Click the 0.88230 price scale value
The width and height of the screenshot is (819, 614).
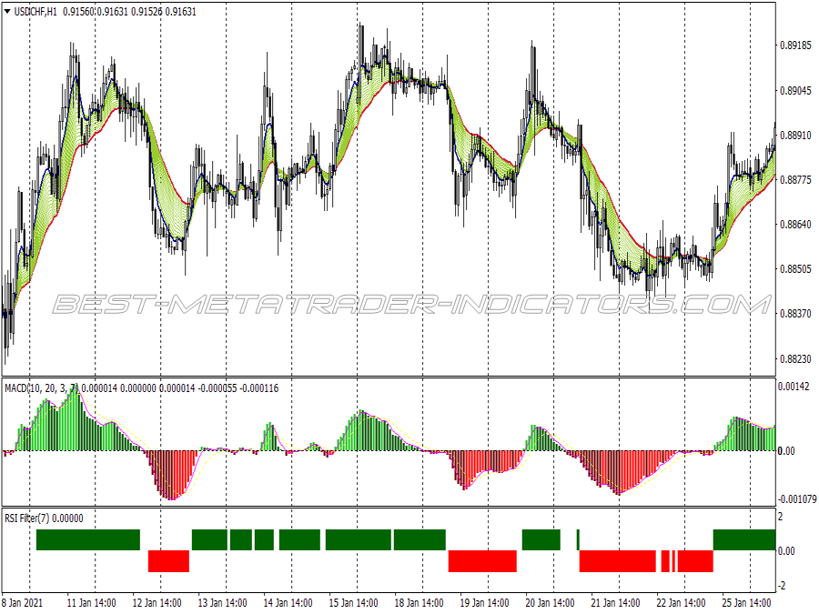click(795, 359)
